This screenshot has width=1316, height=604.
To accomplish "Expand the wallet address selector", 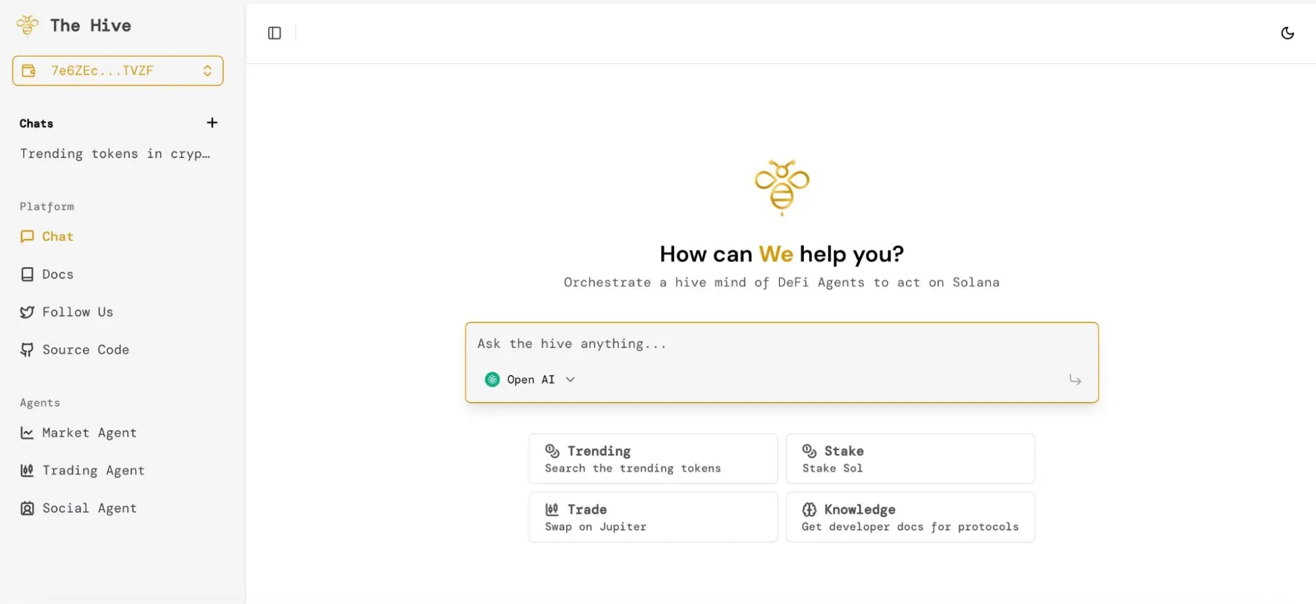I will coord(208,70).
